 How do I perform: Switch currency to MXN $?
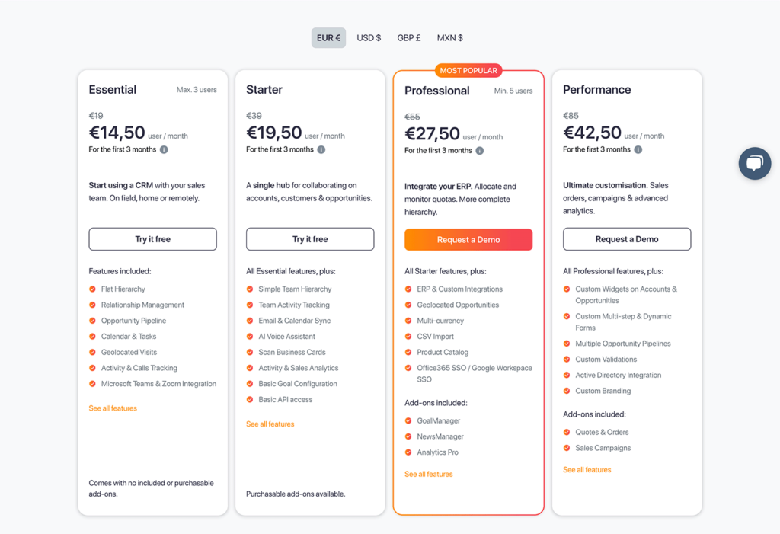[x=449, y=38]
